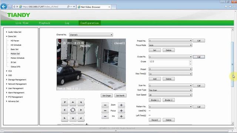Expand Audio Video Set in sidebar
Image resolution: width=237 pixels, height=133 pixels.
click(7, 32)
